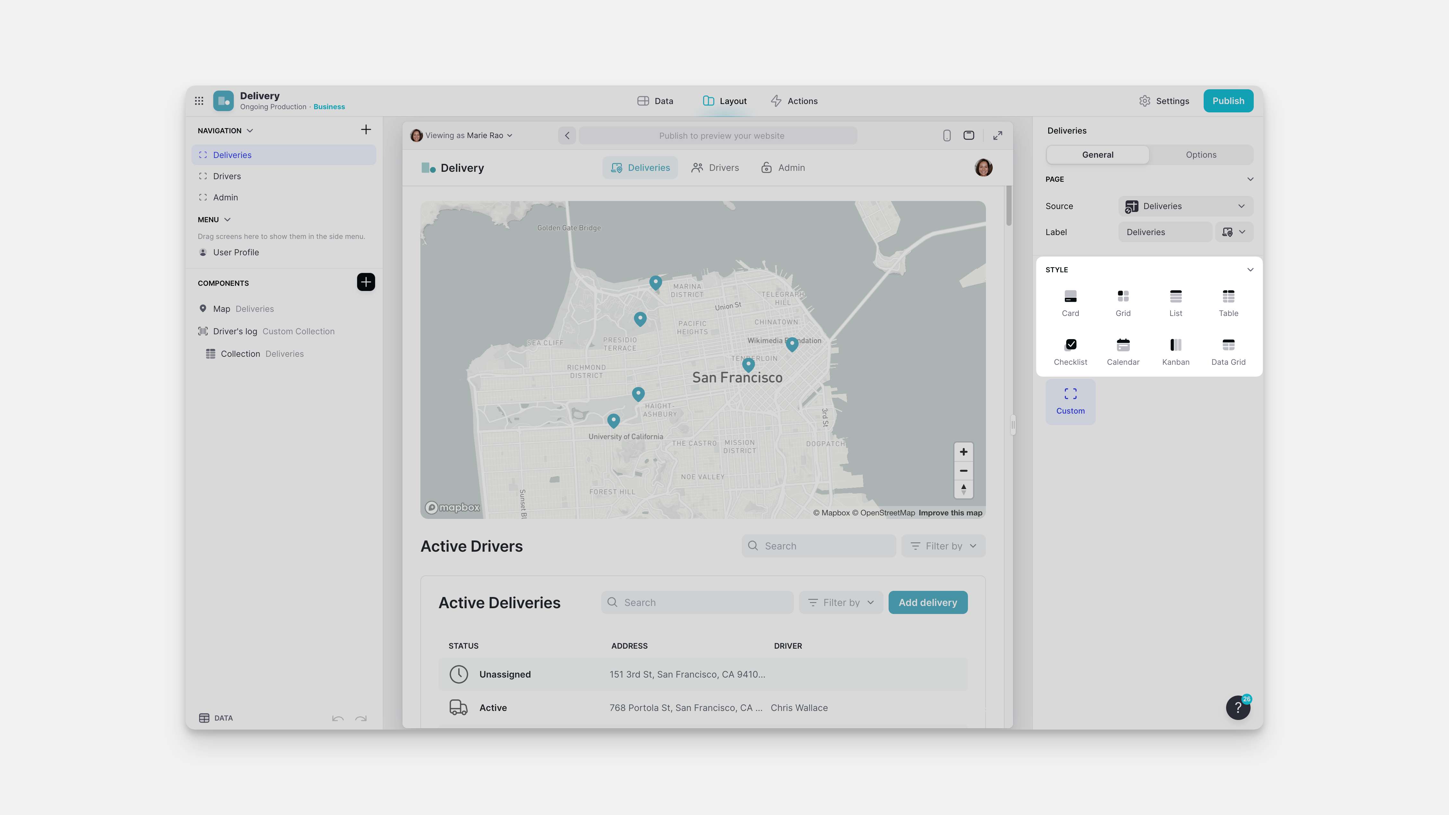
Task: Select the Custom style option
Action: pos(1070,400)
